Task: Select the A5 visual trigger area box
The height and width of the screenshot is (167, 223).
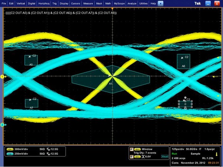Action: [31, 60]
